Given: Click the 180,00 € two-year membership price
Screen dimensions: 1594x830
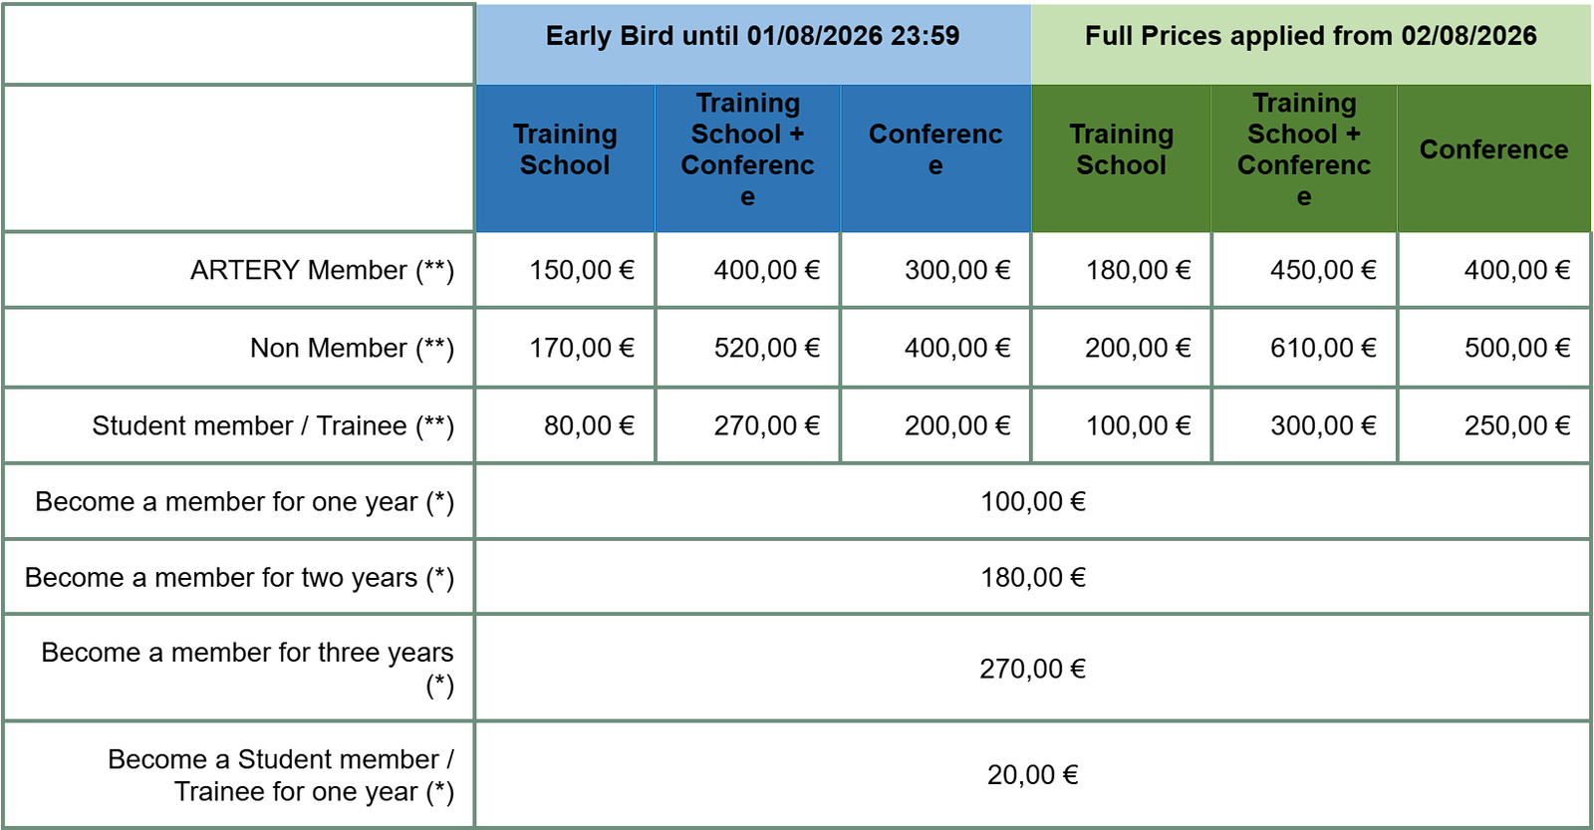Looking at the screenshot, I should coord(1033,577).
